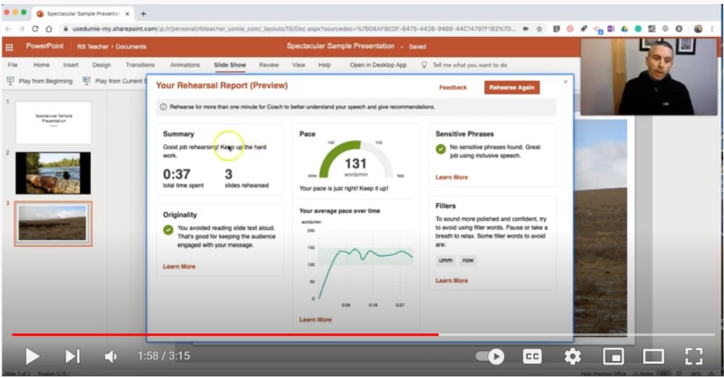This screenshot has height=378, width=724.
Task: Close the Rehearsal Report dialog
Action: pos(566,82)
